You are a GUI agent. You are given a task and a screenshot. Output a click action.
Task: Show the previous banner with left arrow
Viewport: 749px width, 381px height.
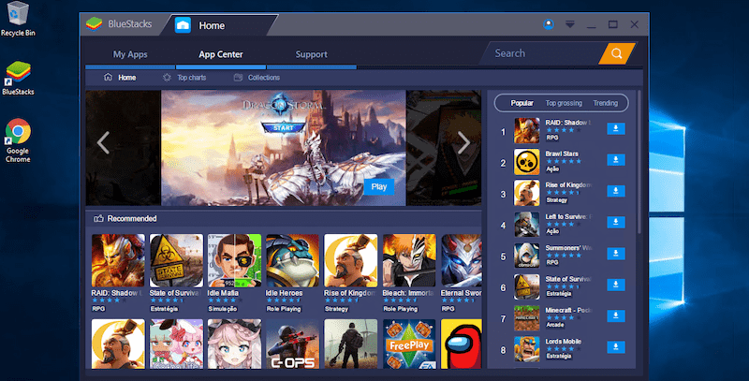point(103,142)
